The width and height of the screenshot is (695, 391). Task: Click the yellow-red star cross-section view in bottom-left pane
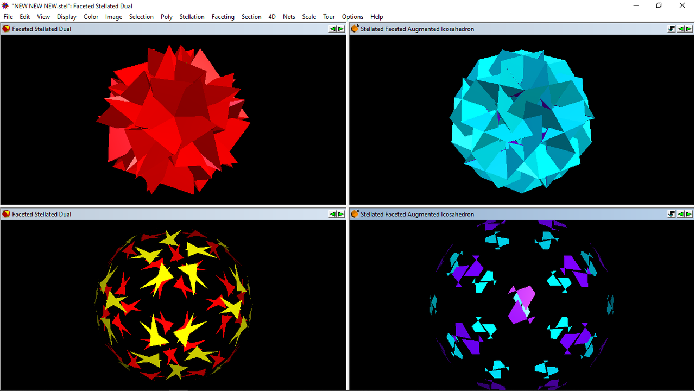pos(174,304)
